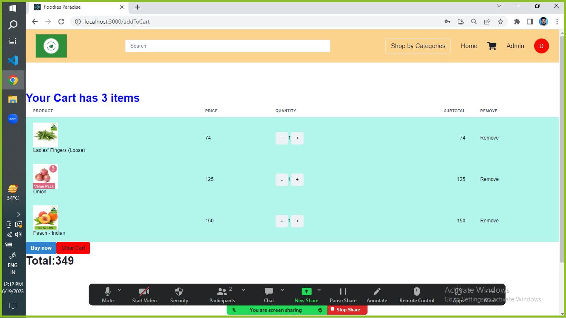Launch Visual Studio Code from the taskbar
566x318 pixels.
point(13,60)
